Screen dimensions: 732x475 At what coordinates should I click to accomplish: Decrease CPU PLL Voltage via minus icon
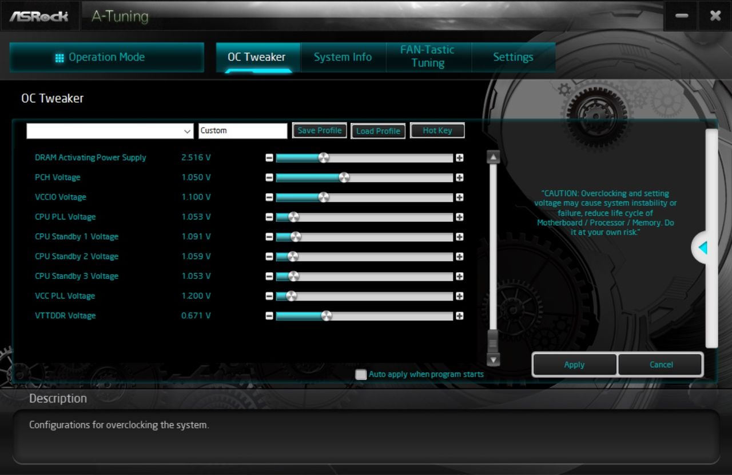pyautogui.click(x=269, y=217)
